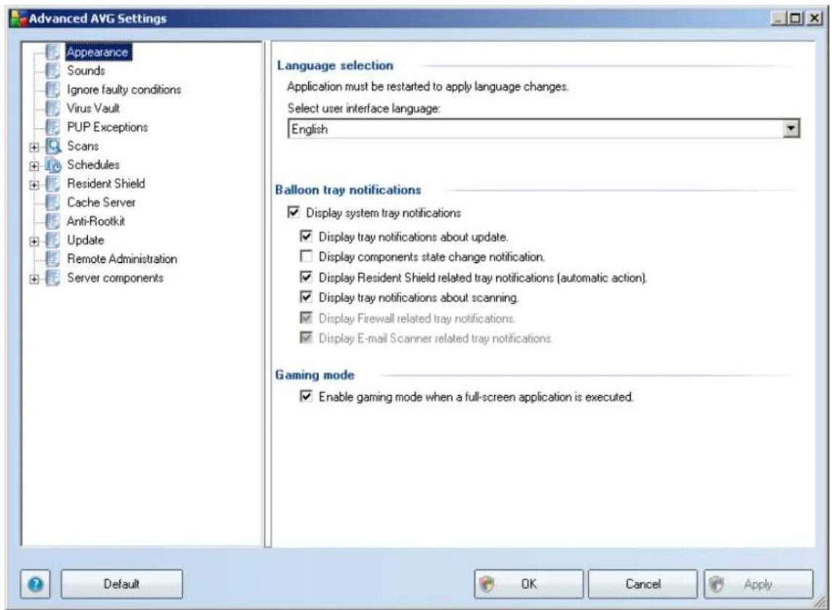
Task: Open help with the question mark icon
Action: (36, 584)
